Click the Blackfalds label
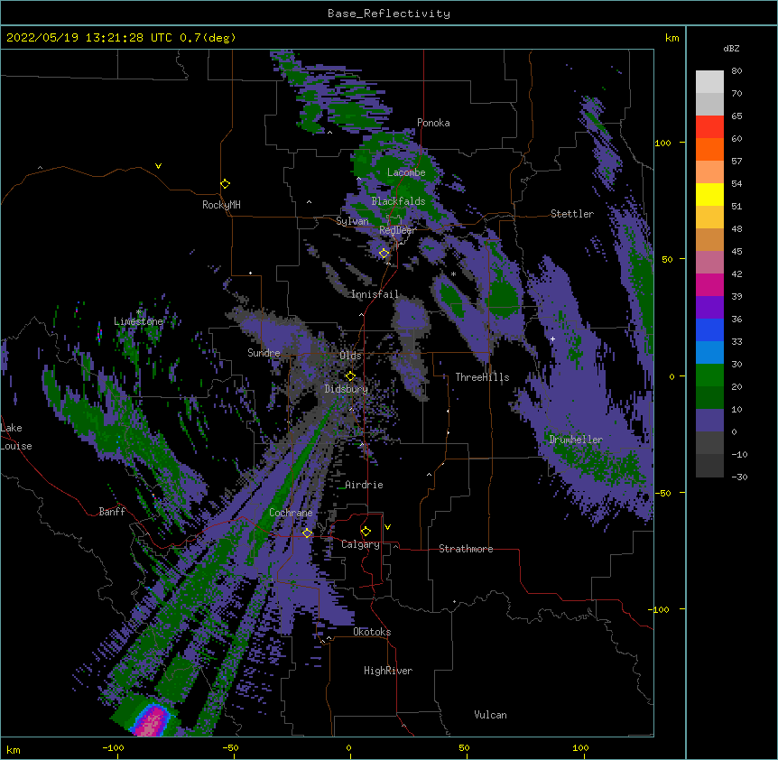This screenshot has height=760, width=778. [x=398, y=201]
